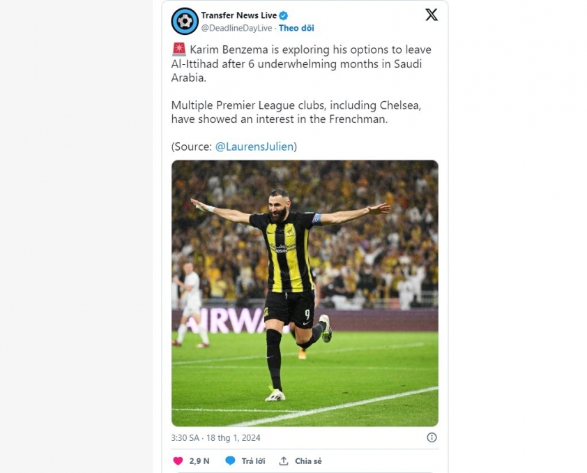
Task: Open the @LaurensJulien mention link
Action: (x=254, y=147)
